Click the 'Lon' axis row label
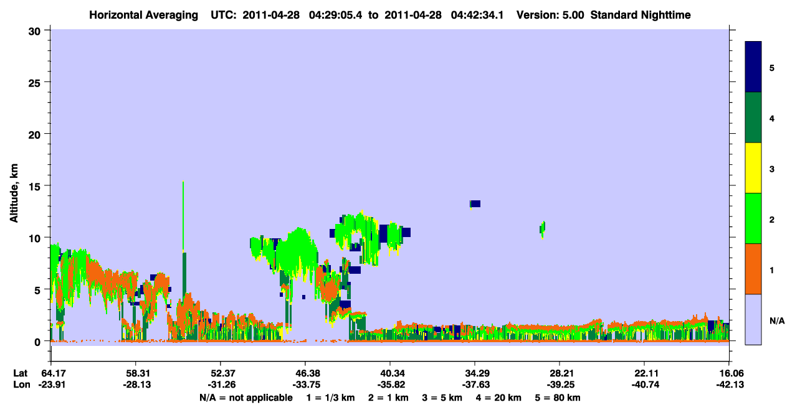 click(x=21, y=385)
